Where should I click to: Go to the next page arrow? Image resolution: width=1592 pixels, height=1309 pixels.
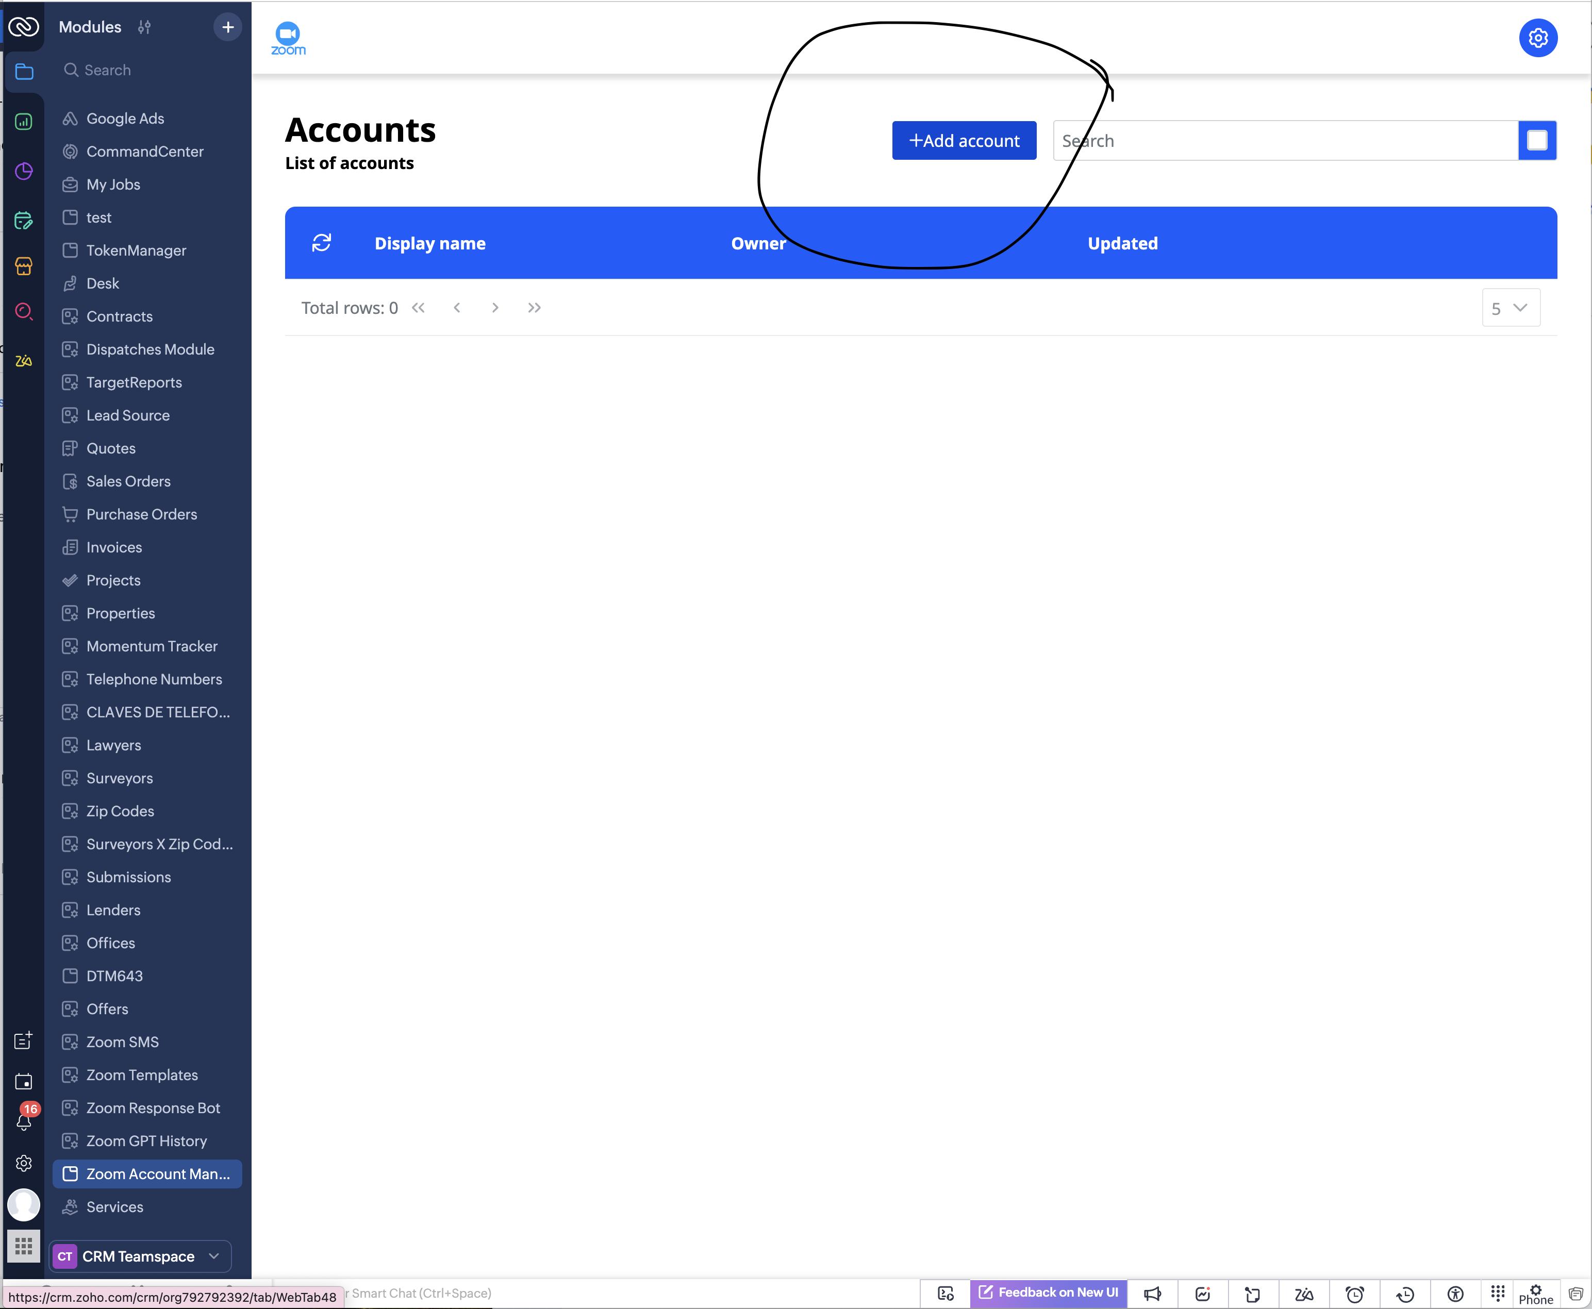(x=495, y=308)
